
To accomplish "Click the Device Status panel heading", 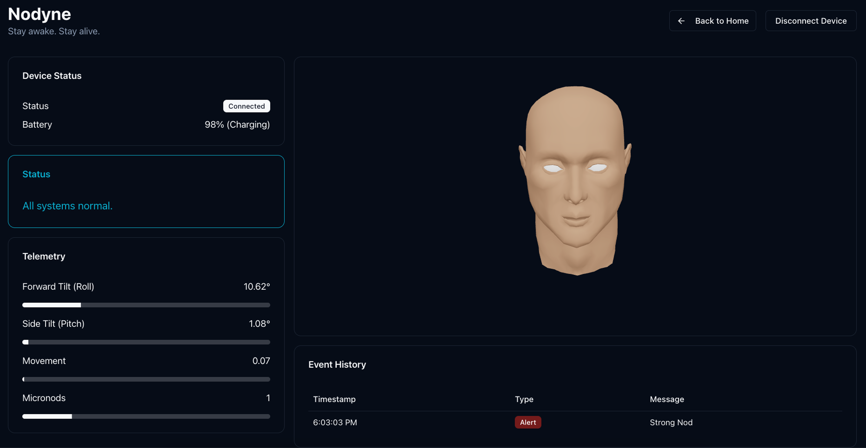I will coord(52,76).
